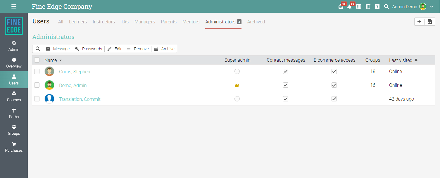
Task: Open the messages inbox icon
Action: tap(341, 6)
